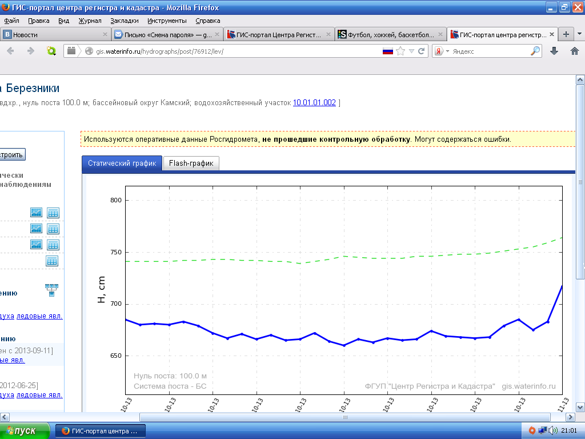
Task: Open table icon in first data row
Action: pyautogui.click(x=53, y=213)
